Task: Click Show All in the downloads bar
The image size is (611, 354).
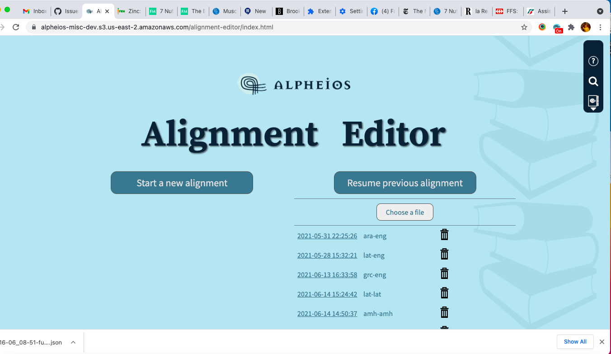Action: [x=575, y=341]
